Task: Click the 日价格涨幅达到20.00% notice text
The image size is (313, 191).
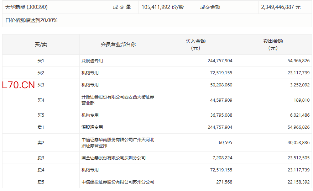Action: point(31,20)
